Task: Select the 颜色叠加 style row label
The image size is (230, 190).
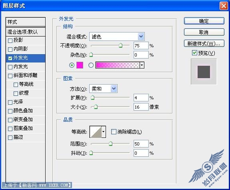Action: 23,111
